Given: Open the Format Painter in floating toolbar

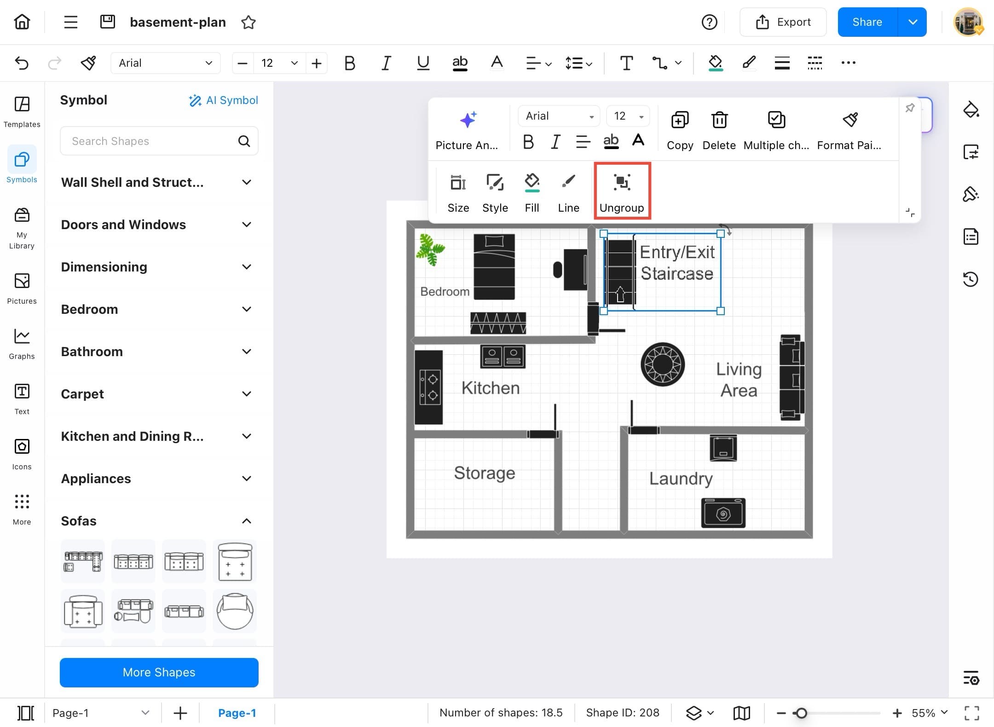Looking at the screenshot, I should tap(849, 130).
